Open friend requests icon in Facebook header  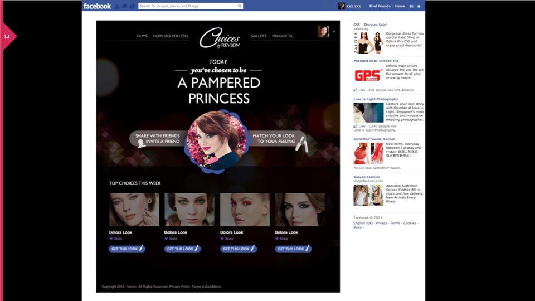point(117,6)
